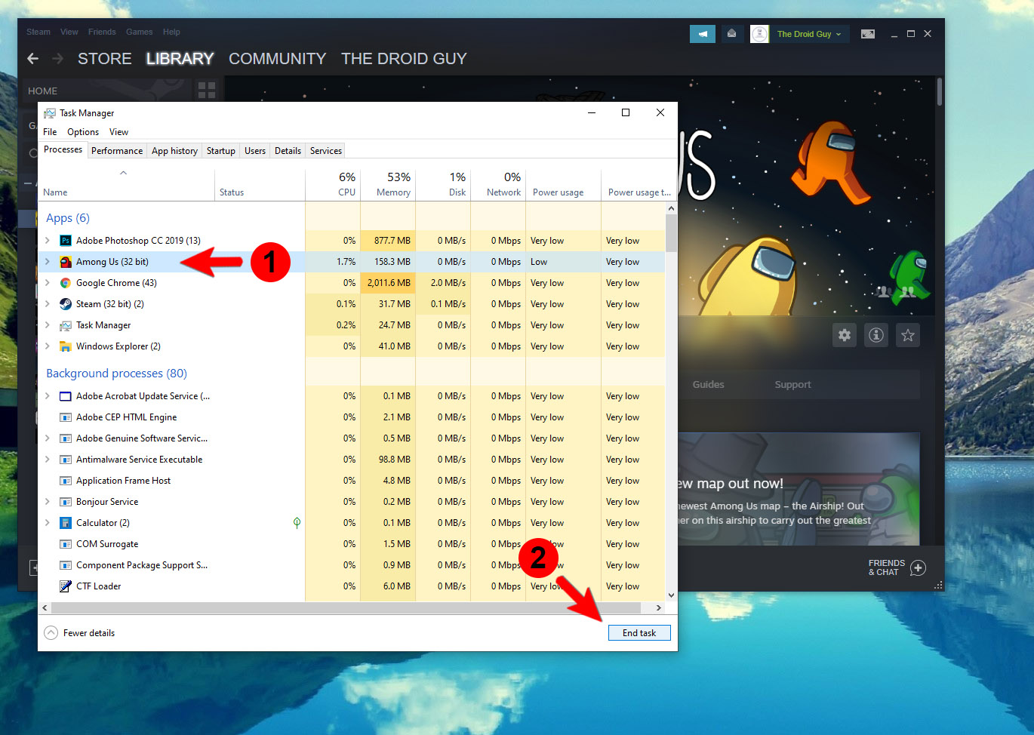Viewport: 1034px width, 735px height.
Task: Expand the Steam (32 bit) process
Action: click(47, 303)
